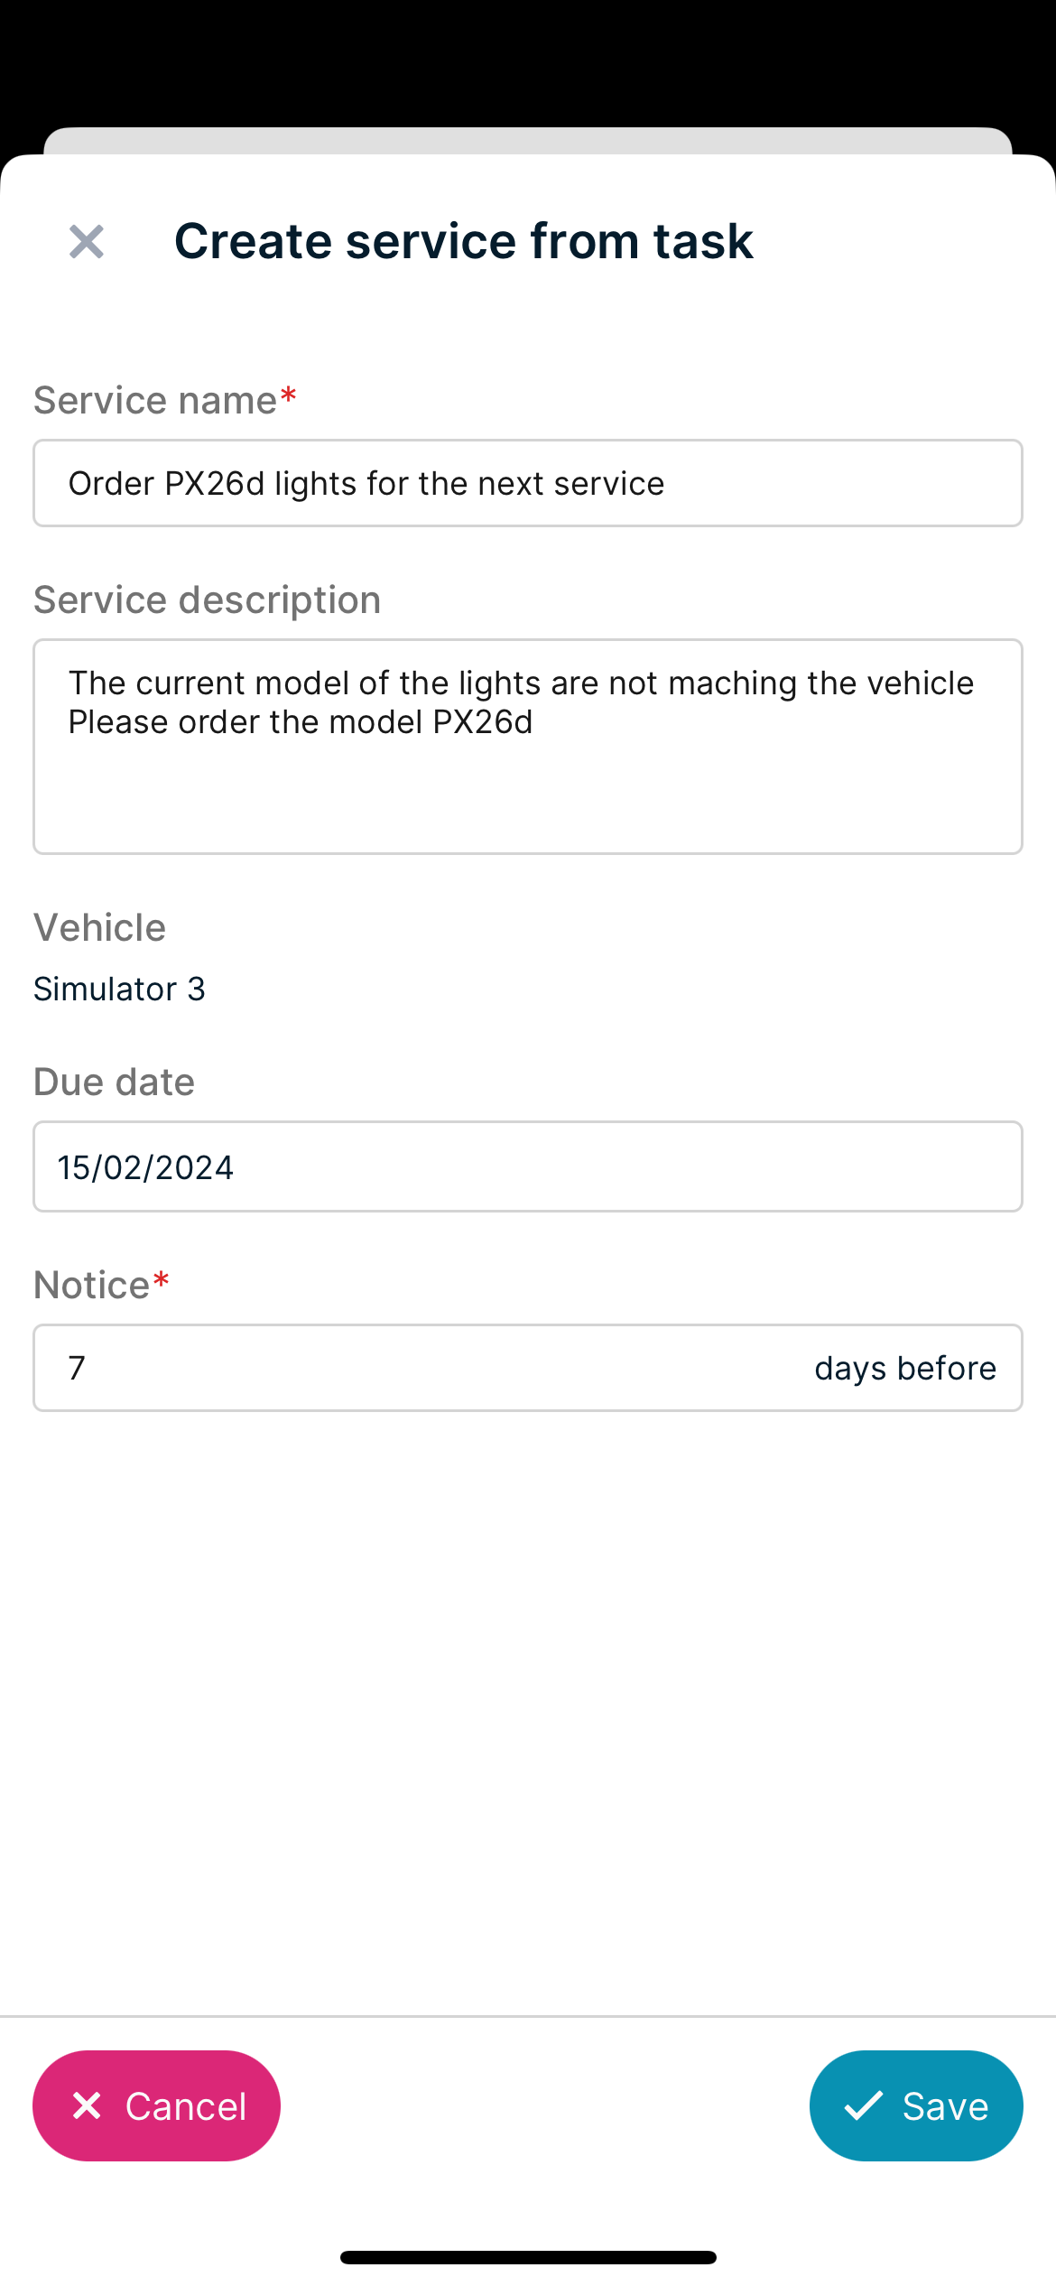Screen dimensions: 1056x2286
Task: Click the checkmark icon inside Save button
Action: [864, 2105]
